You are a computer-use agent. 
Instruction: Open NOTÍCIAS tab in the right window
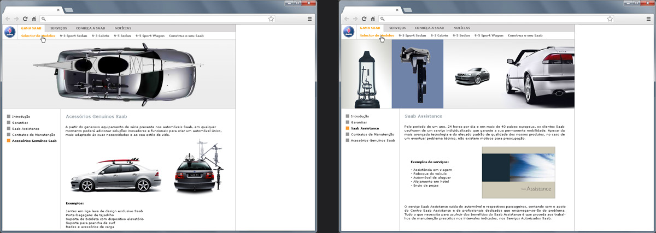point(461,28)
